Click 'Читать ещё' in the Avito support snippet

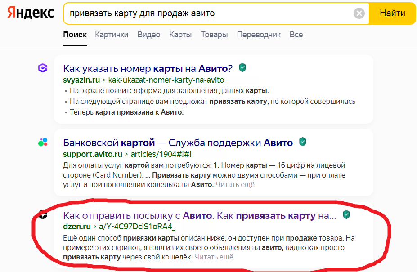[x=235, y=184]
